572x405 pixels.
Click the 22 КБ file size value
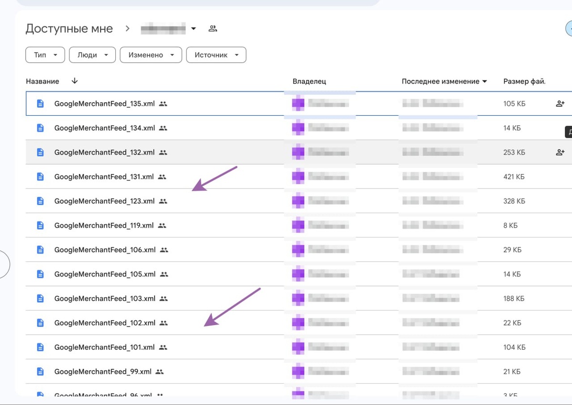(x=512, y=323)
